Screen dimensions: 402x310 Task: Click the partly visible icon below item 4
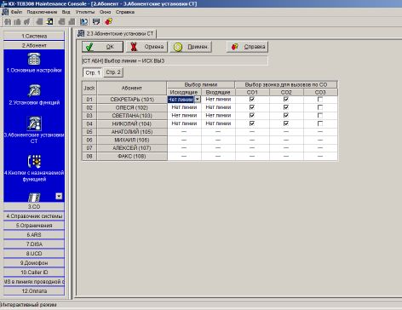[34, 198]
